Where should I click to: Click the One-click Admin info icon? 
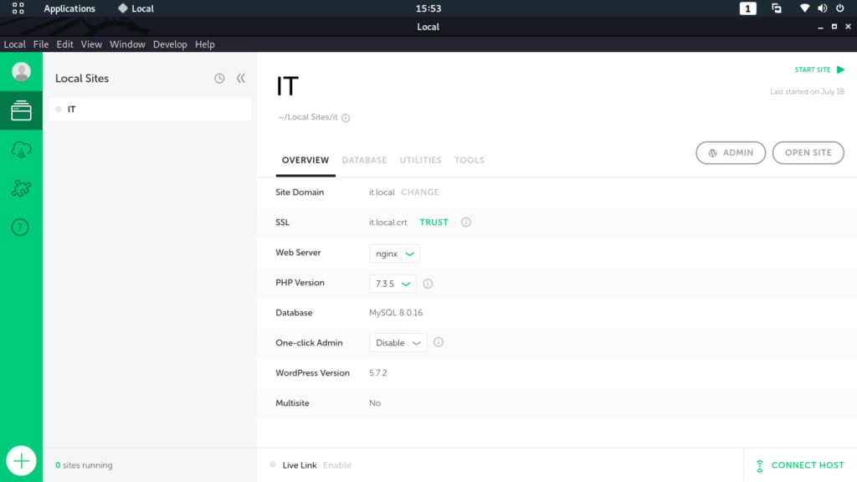click(439, 342)
